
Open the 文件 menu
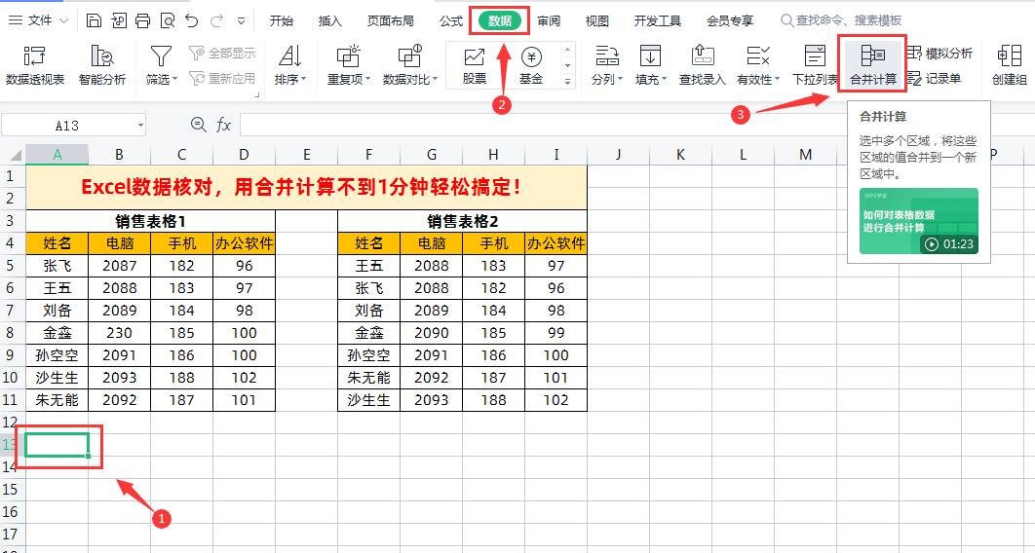pos(38,21)
